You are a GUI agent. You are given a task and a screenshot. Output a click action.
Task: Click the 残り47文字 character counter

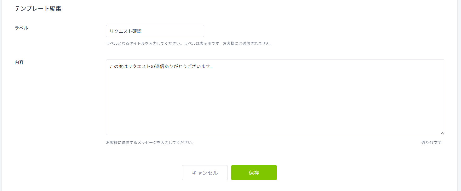(431, 143)
